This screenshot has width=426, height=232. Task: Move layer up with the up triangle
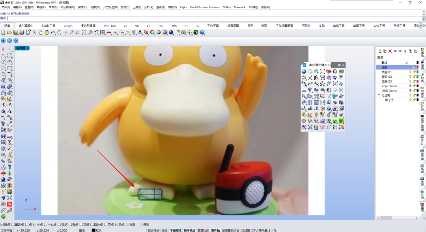pyautogui.click(x=395, y=51)
